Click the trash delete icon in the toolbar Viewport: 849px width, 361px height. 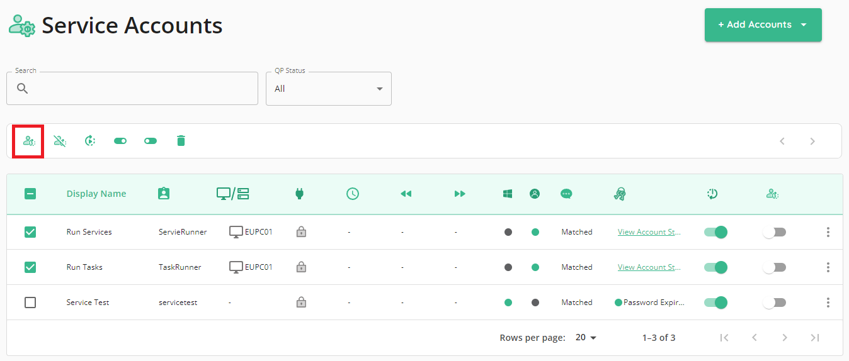[x=181, y=141]
